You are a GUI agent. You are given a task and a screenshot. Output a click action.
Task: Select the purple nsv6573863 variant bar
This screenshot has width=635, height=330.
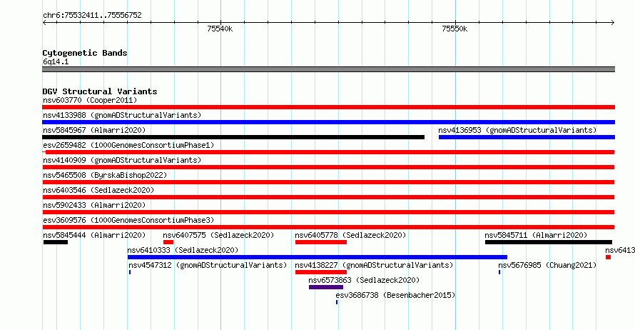326,287
